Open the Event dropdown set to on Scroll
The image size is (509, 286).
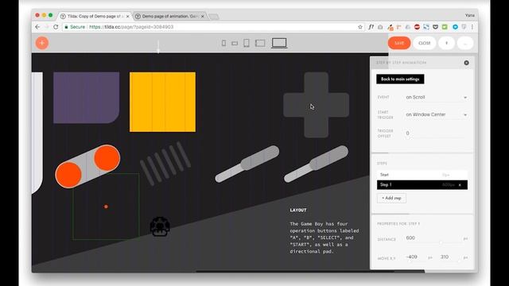pos(436,97)
